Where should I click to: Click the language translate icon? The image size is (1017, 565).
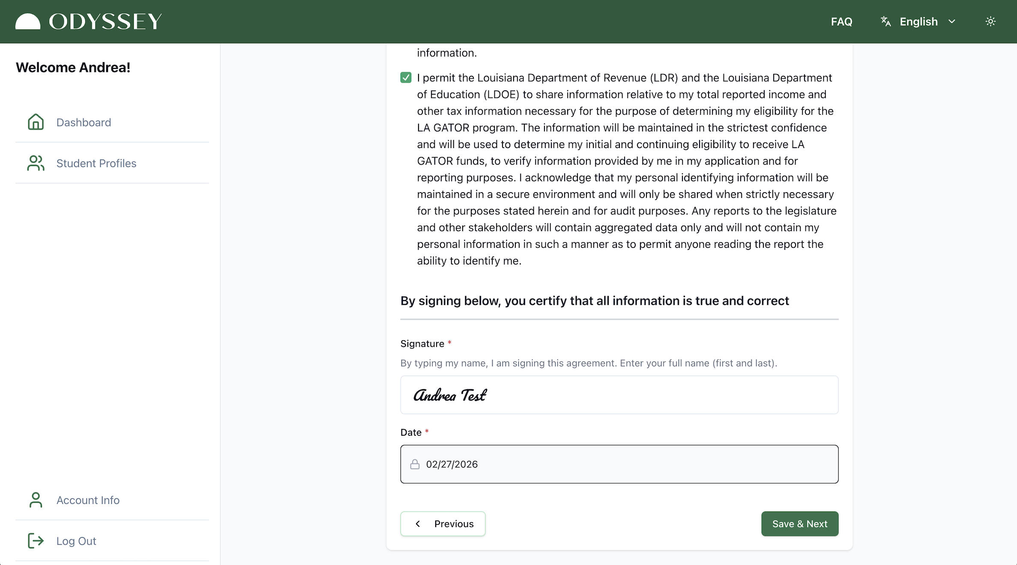(885, 21)
